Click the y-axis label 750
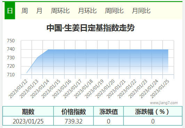The height and width of the screenshot is (128, 185). (x=11, y=41)
